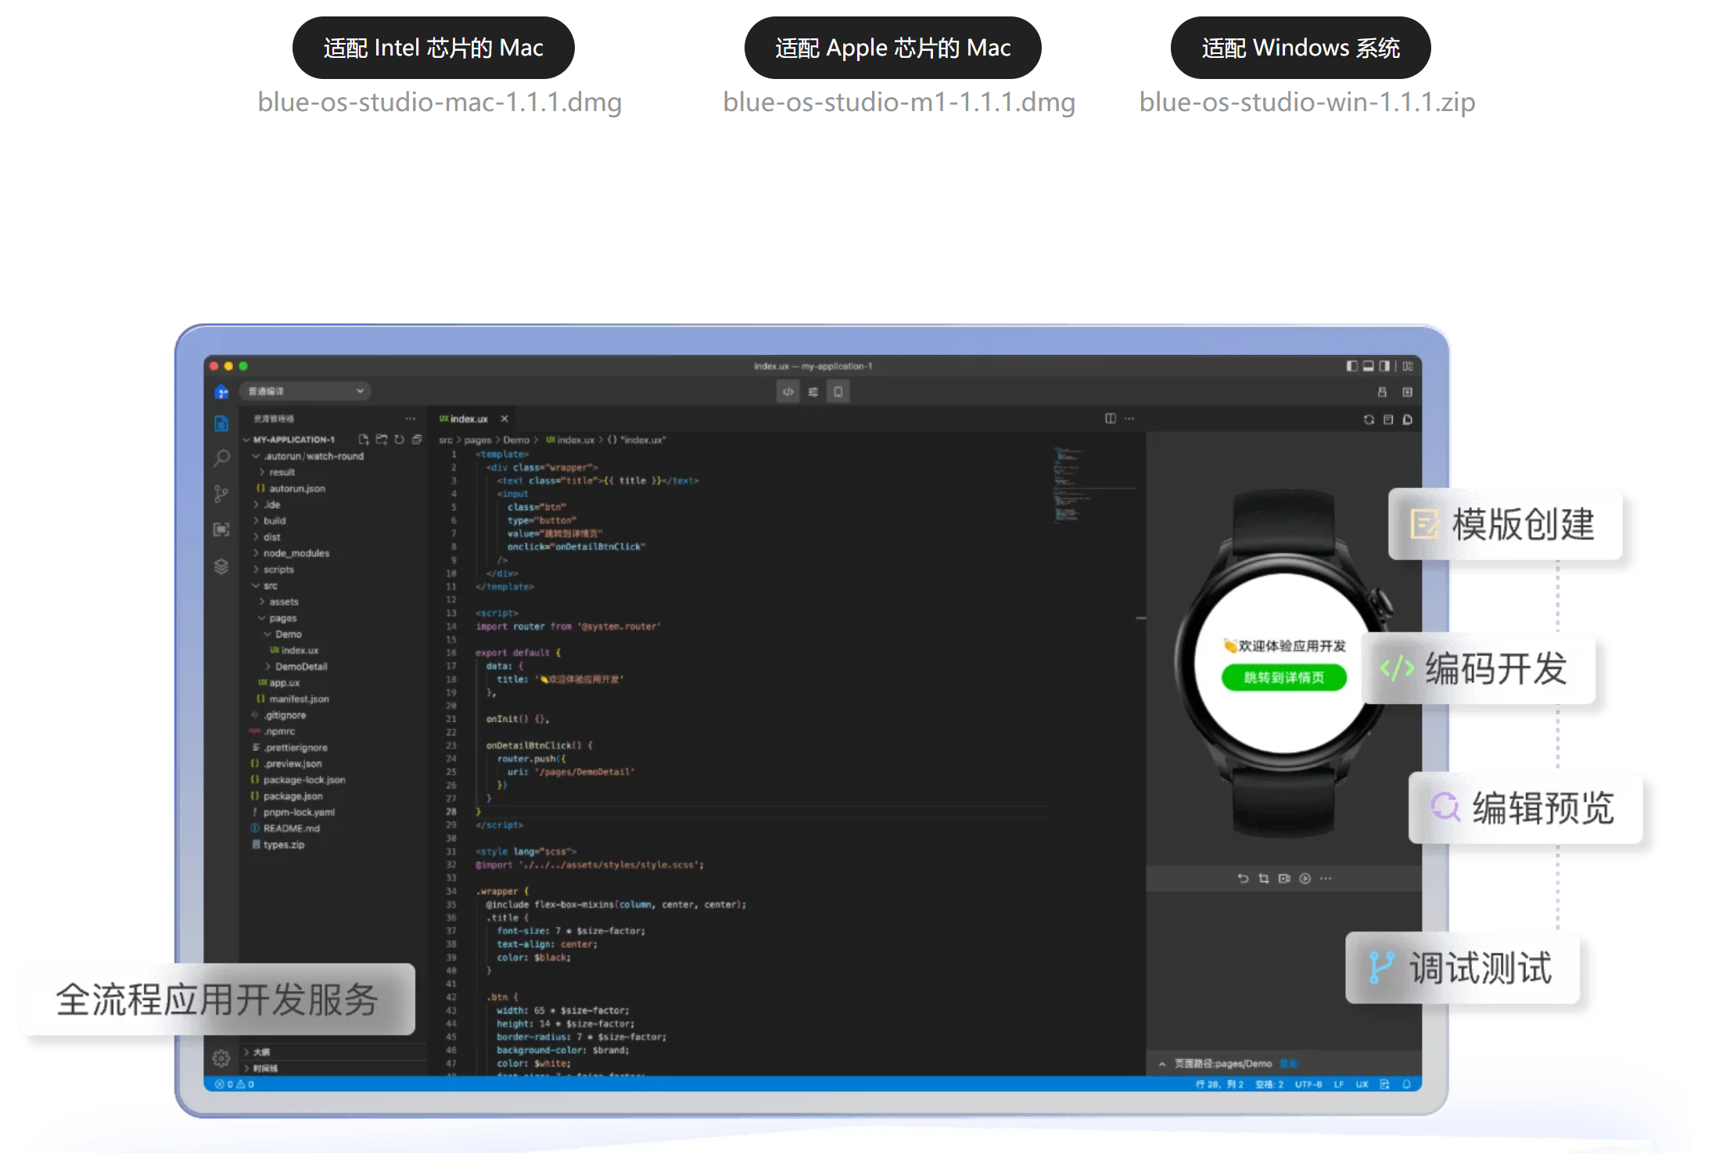The height and width of the screenshot is (1153, 1712).
Task: Click the Refresh Explorer icon
Action: (x=399, y=440)
